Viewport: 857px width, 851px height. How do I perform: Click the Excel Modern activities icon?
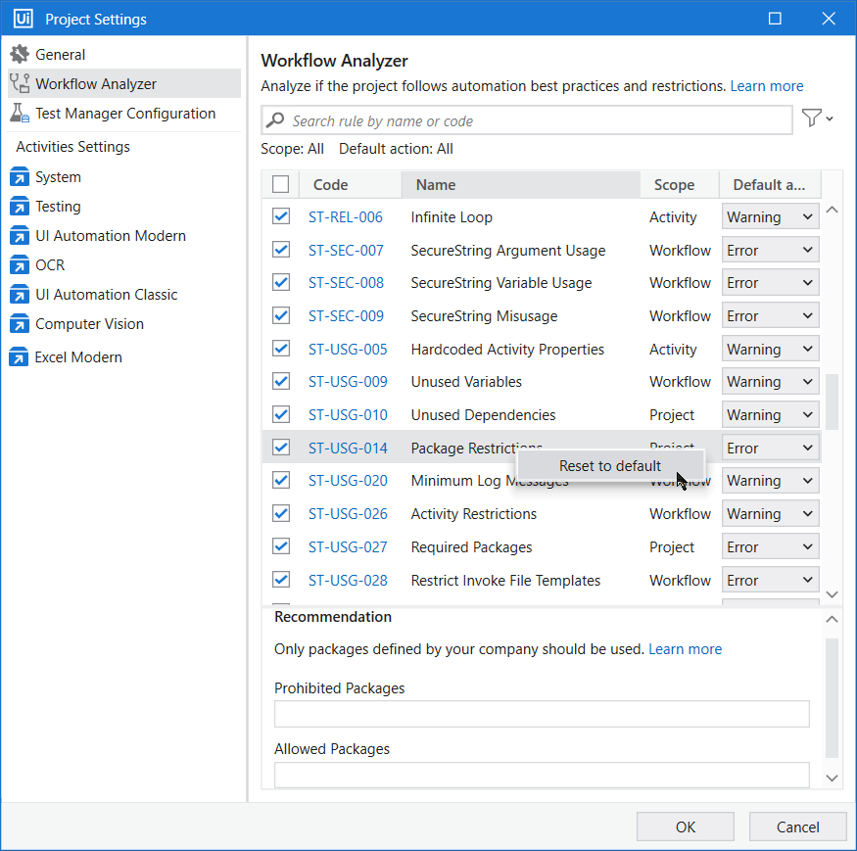(20, 357)
